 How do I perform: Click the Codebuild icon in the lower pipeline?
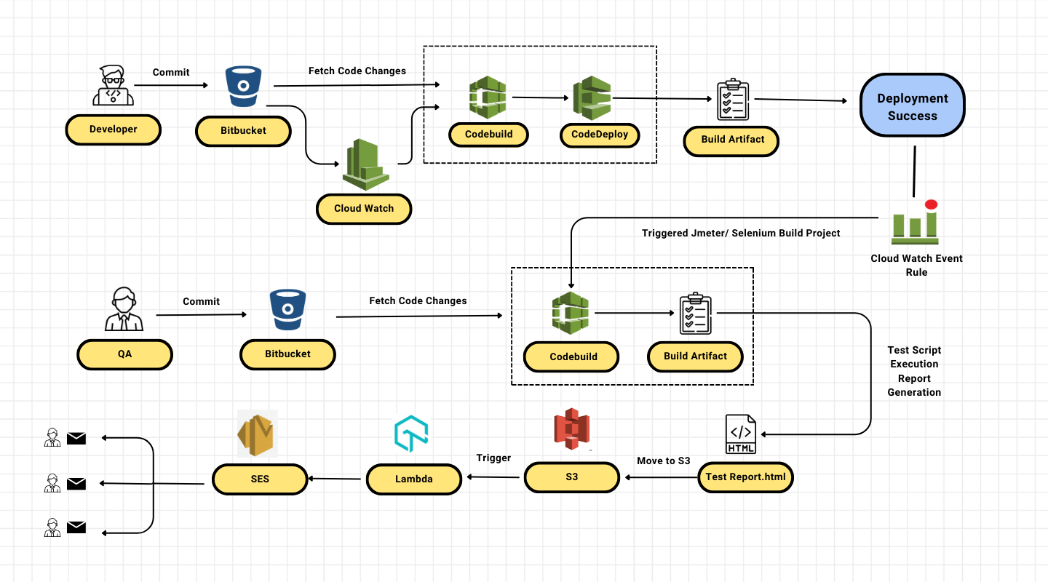[x=571, y=313]
